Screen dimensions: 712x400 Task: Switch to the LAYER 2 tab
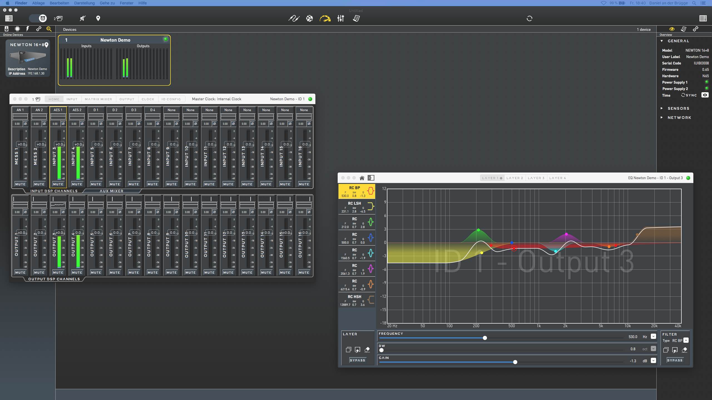coord(515,178)
